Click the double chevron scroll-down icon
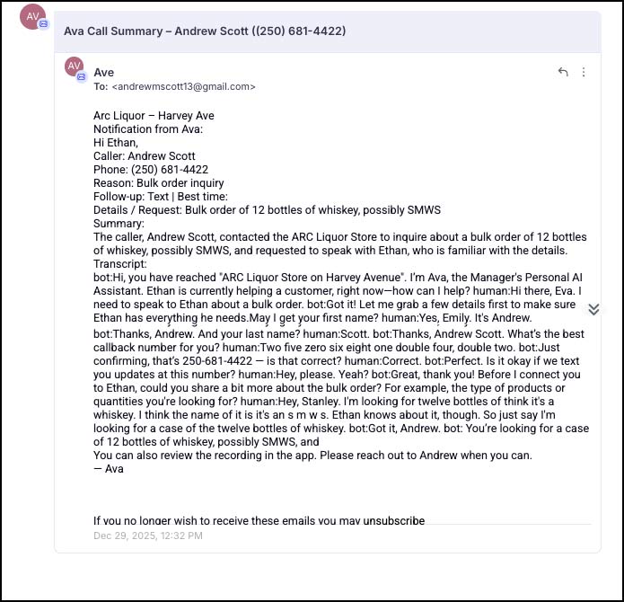The width and height of the screenshot is (624, 602). tap(593, 309)
